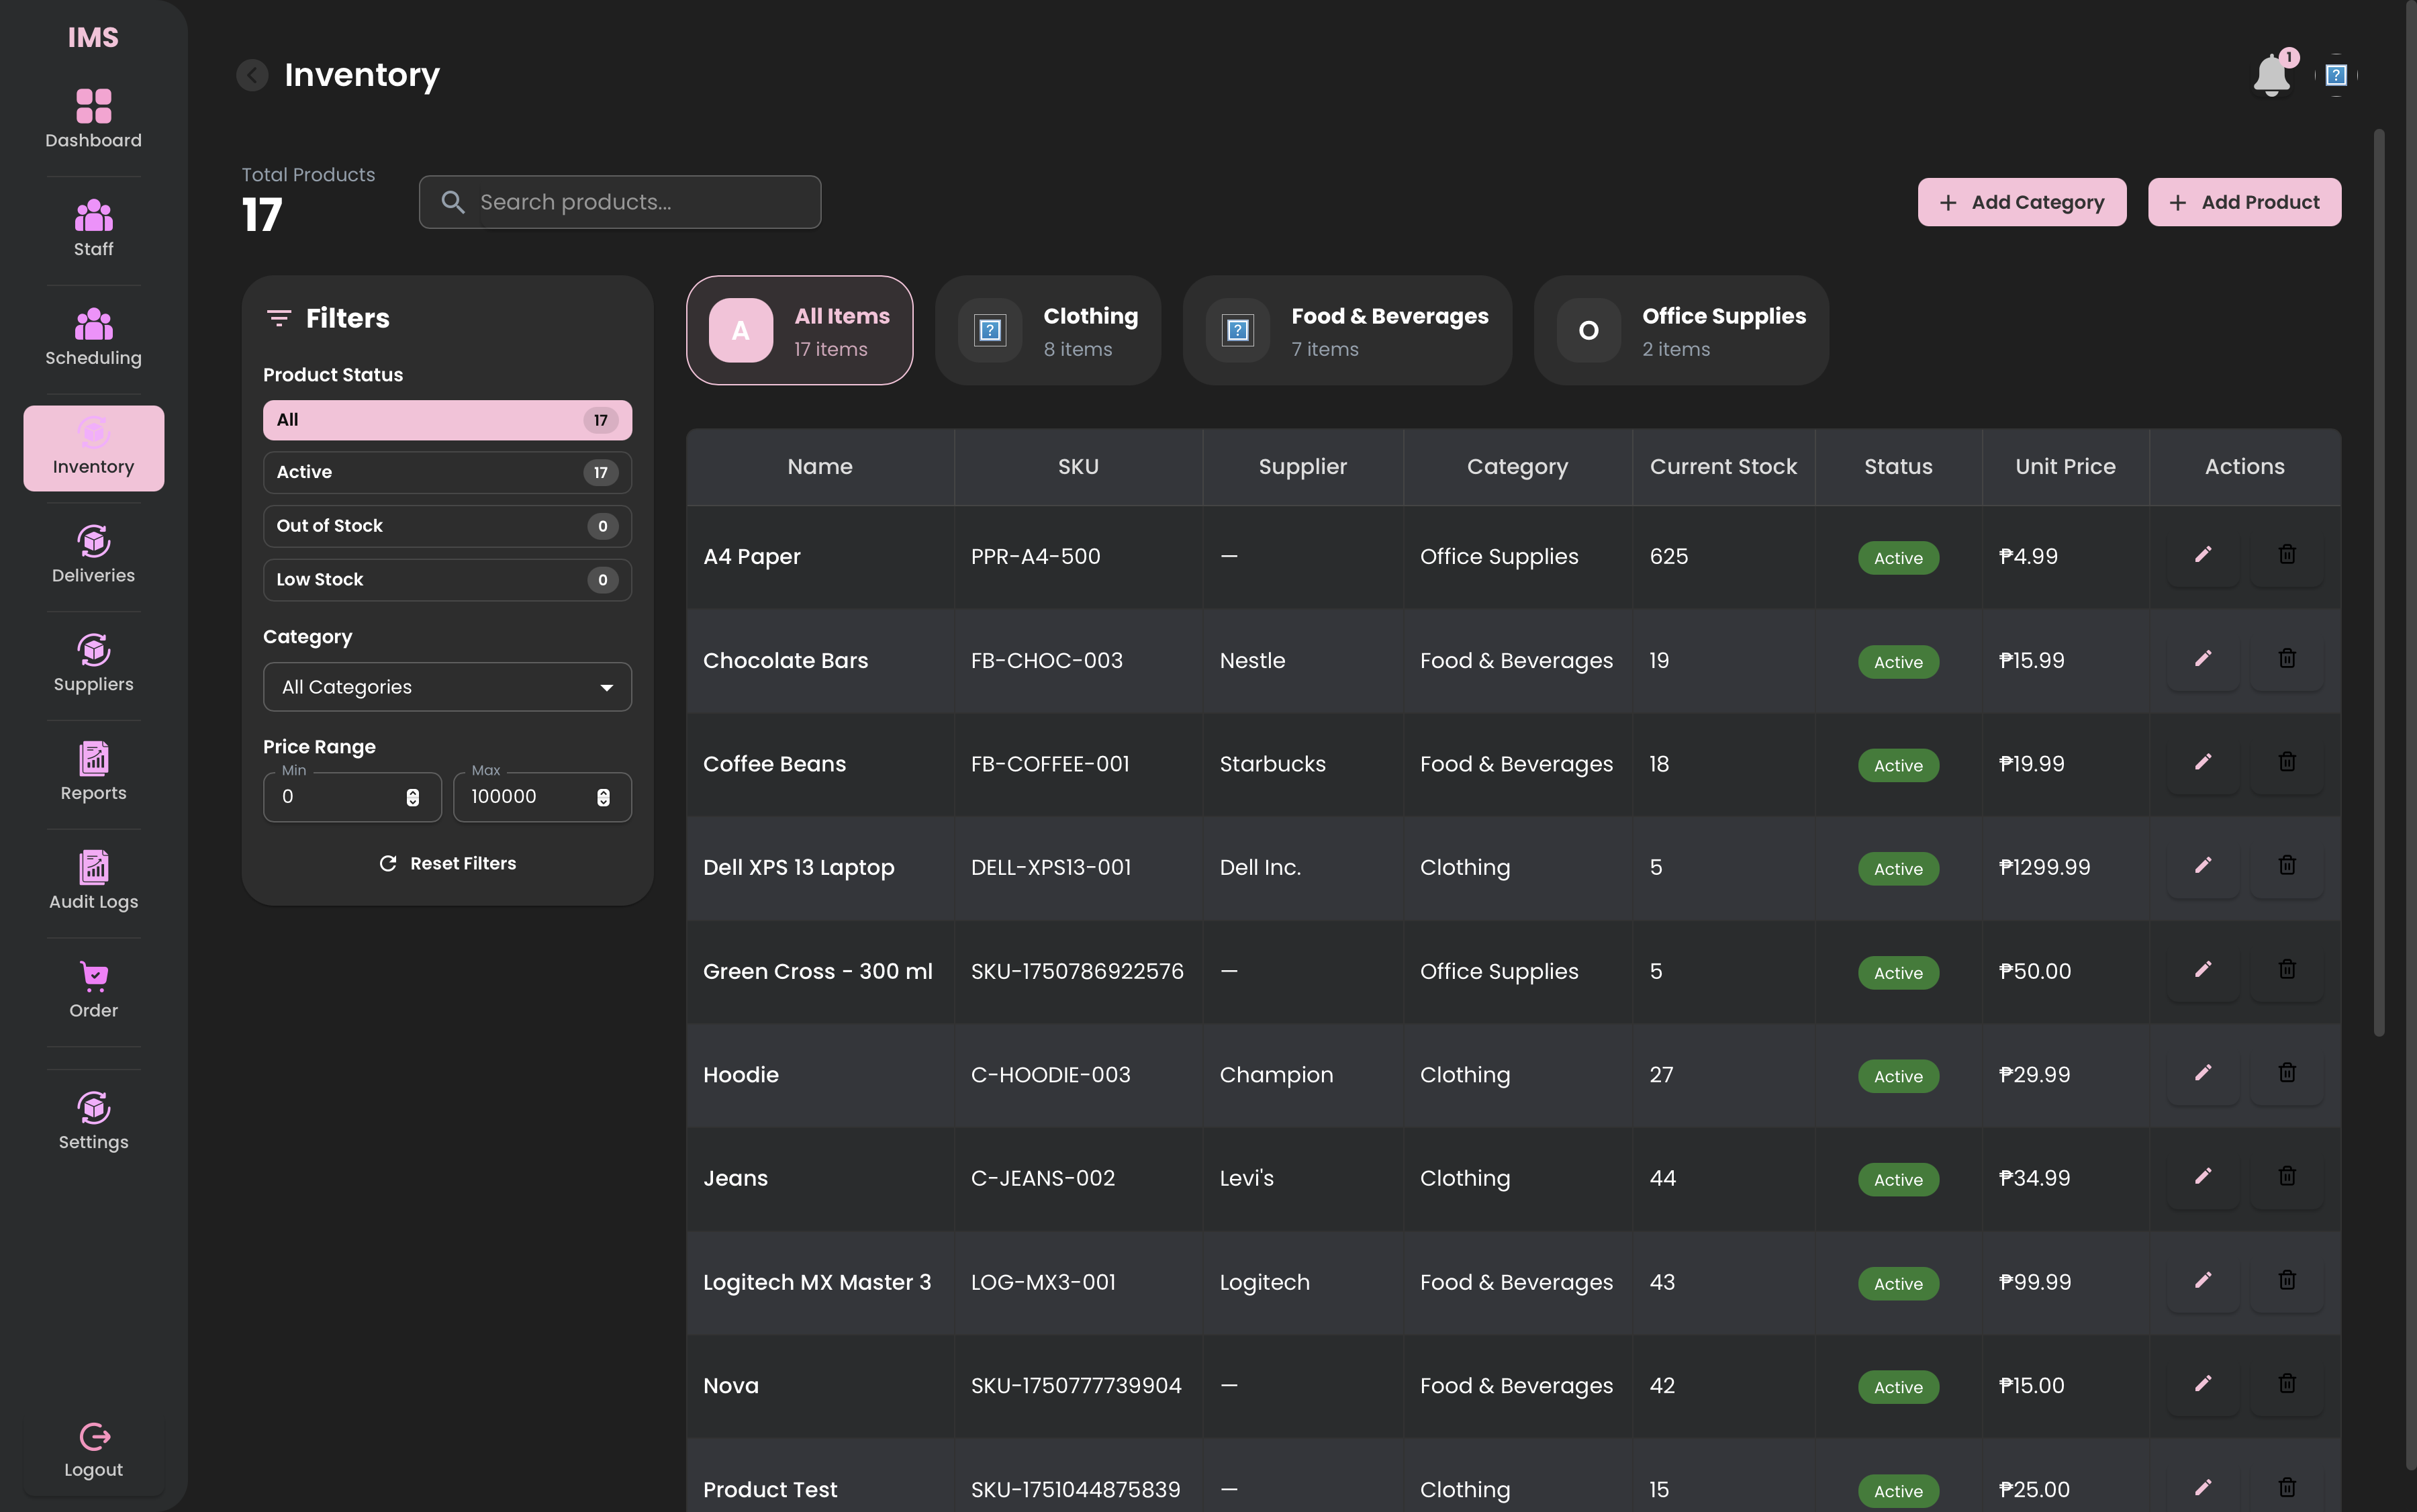Open the Deliveries section

(x=93, y=555)
